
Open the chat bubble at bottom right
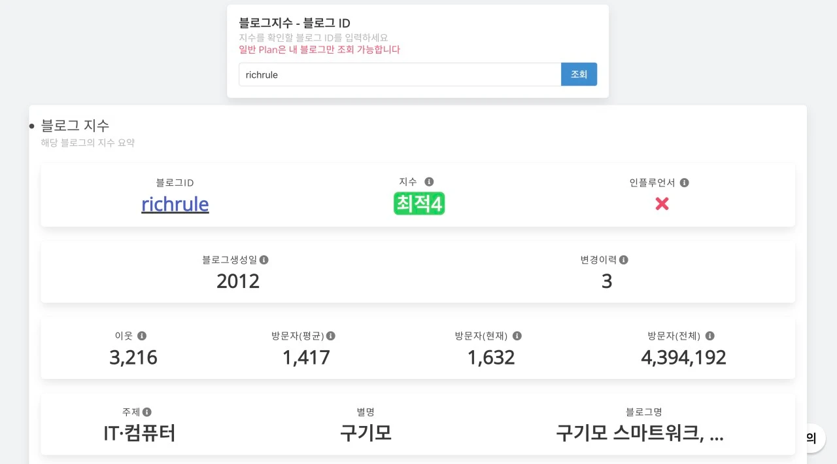tap(811, 438)
